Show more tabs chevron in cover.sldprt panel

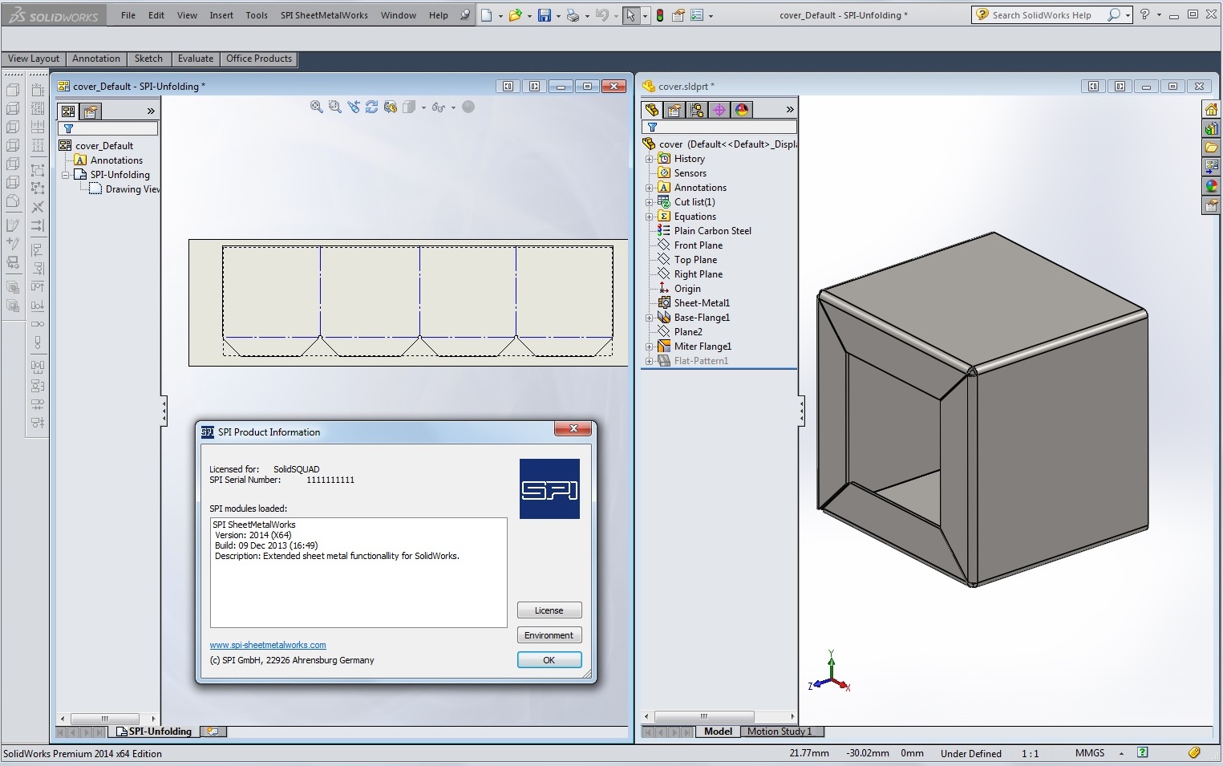pyautogui.click(x=790, y=110)
